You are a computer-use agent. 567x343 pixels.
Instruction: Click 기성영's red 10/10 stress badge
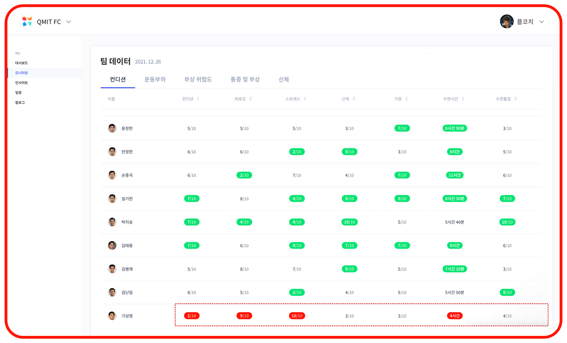pos(297,316)
